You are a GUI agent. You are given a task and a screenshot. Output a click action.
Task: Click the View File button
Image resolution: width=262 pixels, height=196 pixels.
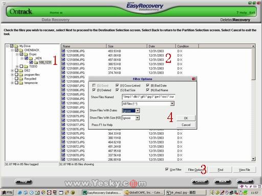244,169
